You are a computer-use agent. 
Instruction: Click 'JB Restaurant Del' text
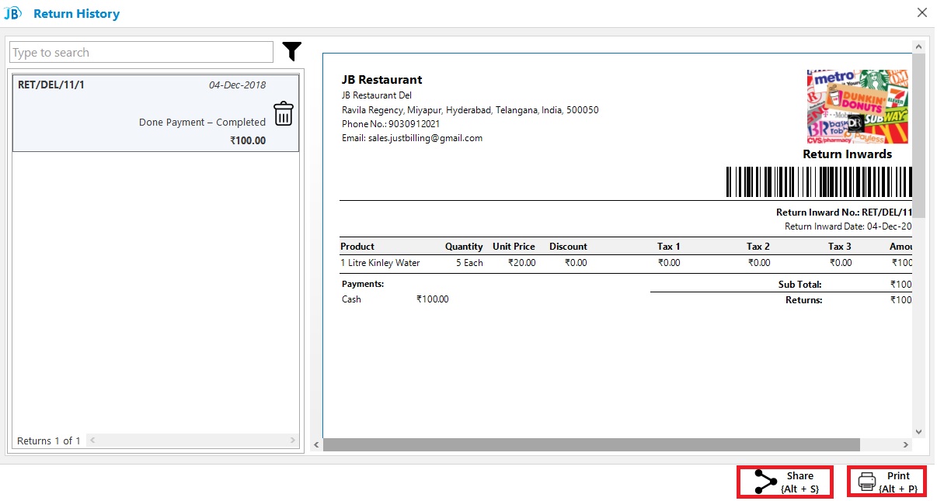point(377,95)
